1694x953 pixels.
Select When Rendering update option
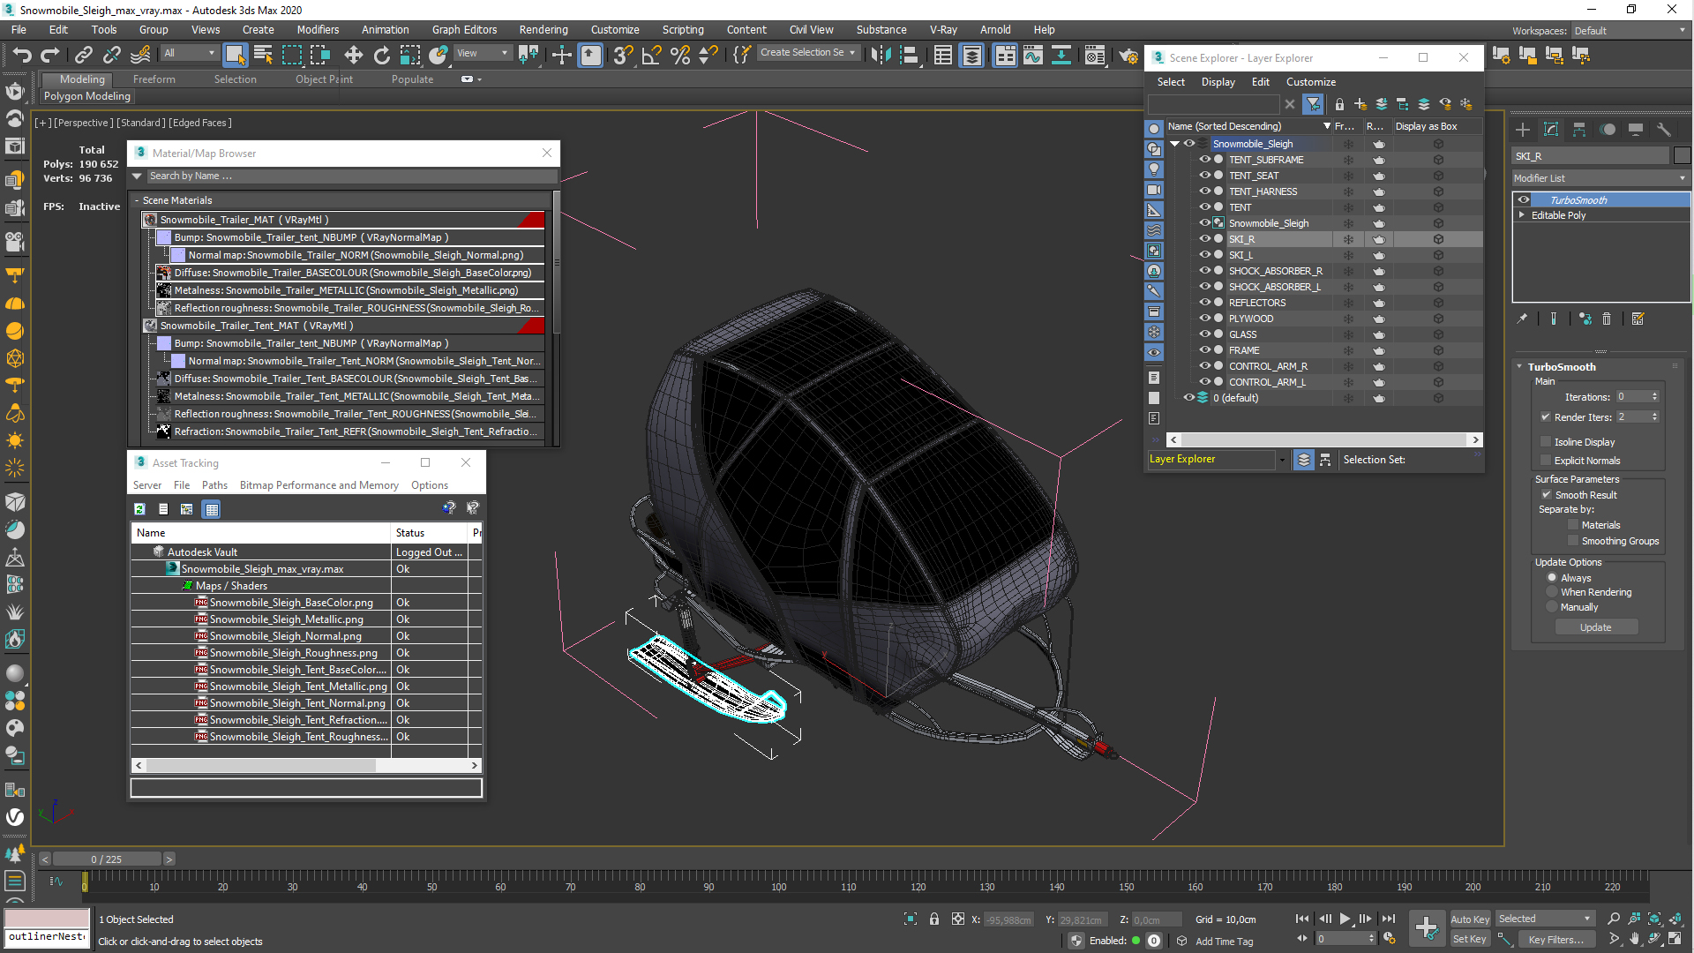pyautogui.click(x=1552, y=592)
